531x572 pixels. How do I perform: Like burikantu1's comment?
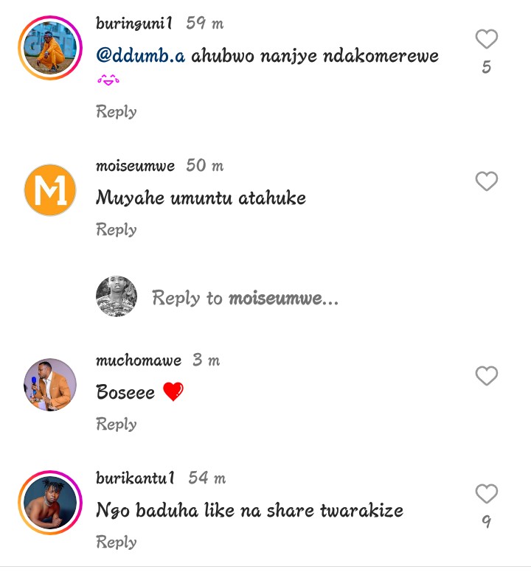point(486,494)
